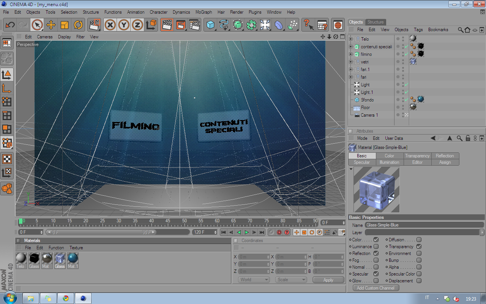486x304 pixels.
Task: Expand the Telo object in tree
Action: tap(350, 39)
